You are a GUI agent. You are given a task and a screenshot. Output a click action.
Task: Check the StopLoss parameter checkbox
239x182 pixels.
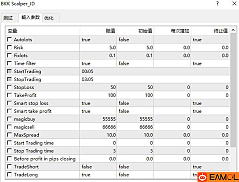coord(9,87)
